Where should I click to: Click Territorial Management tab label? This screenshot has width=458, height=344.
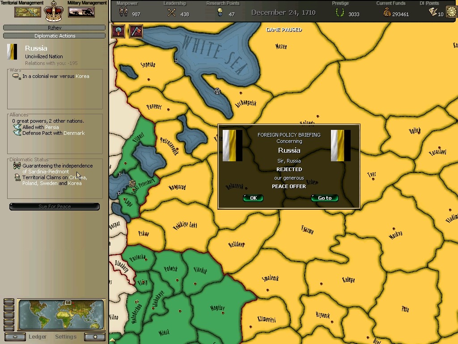tap(22, 3)
